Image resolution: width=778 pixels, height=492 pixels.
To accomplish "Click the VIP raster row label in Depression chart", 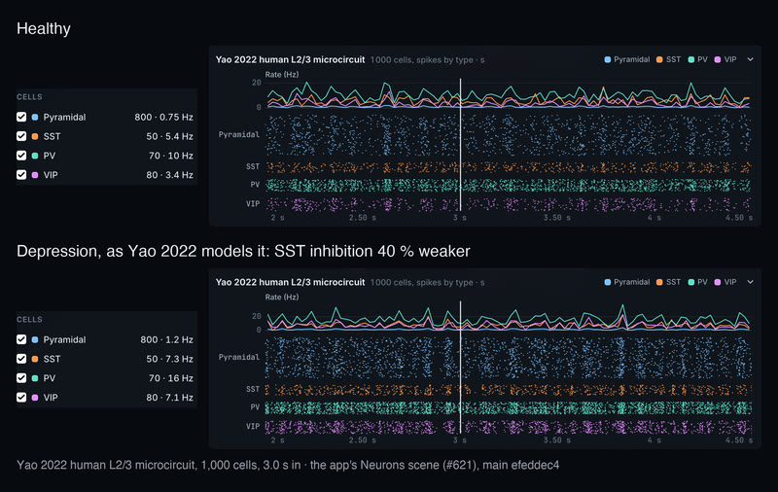I will (x=253, y=427).
